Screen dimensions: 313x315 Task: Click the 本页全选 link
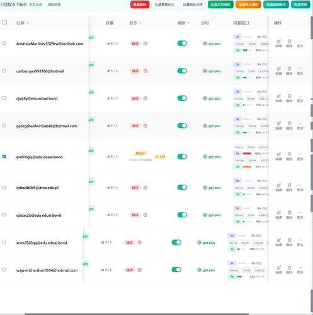coord(35,4)
